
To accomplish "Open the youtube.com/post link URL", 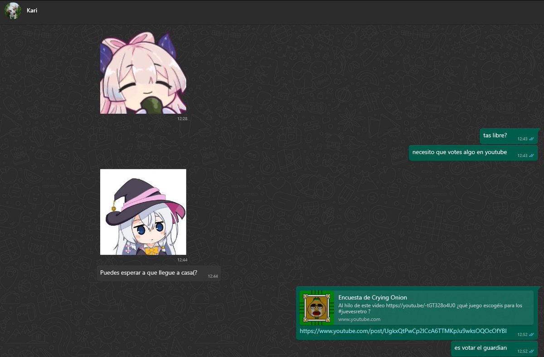I will coord(403,332).
